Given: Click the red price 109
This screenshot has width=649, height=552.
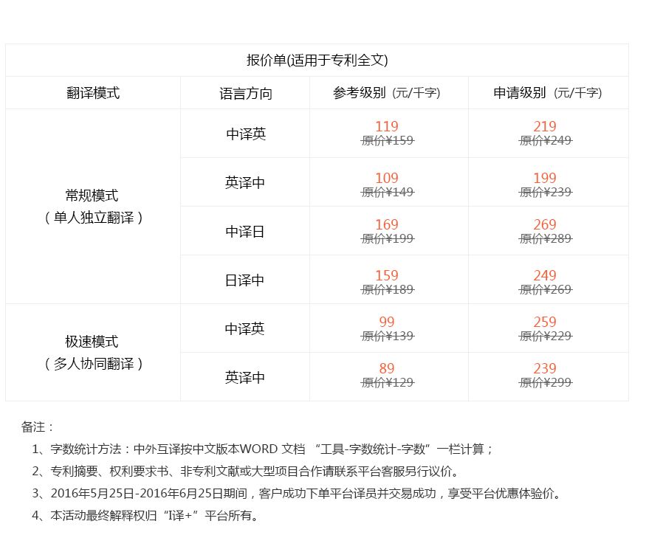Looking at the screenshot, I should point(387,178).
